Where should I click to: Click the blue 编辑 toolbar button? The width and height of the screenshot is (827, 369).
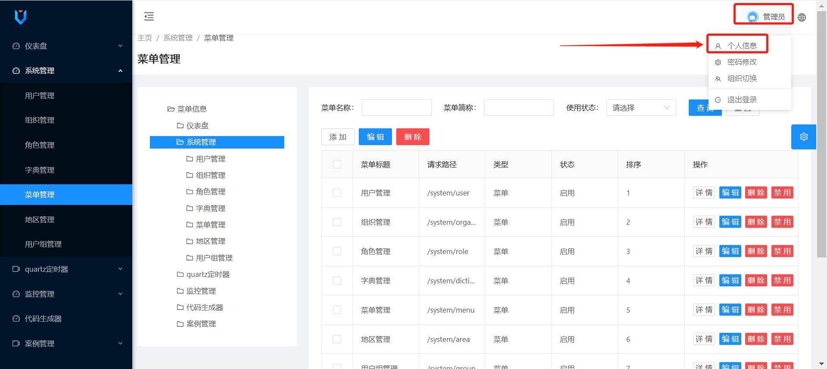click(375, 137)
